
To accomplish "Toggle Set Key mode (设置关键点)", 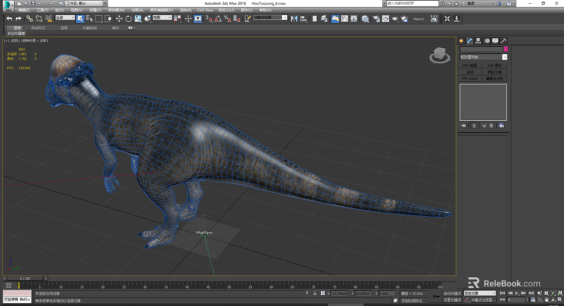I will pyautogui.click(x=452, y=300).
